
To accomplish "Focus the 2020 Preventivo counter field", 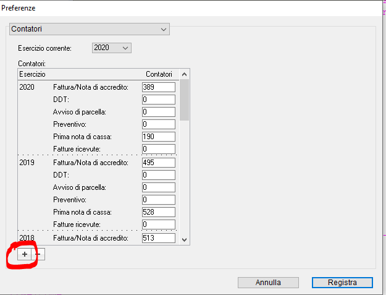I will pyautogui.click(x=159, y=124).
